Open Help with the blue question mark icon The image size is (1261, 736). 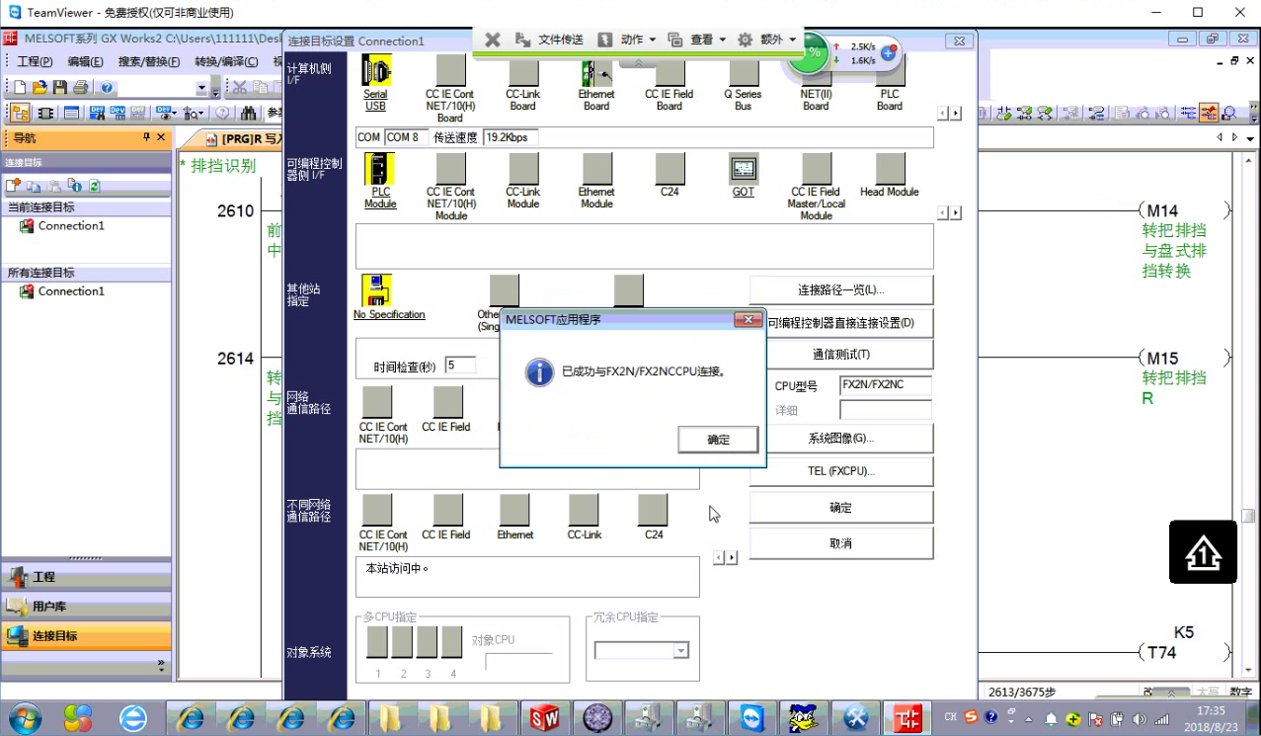(x=108, y=88)
